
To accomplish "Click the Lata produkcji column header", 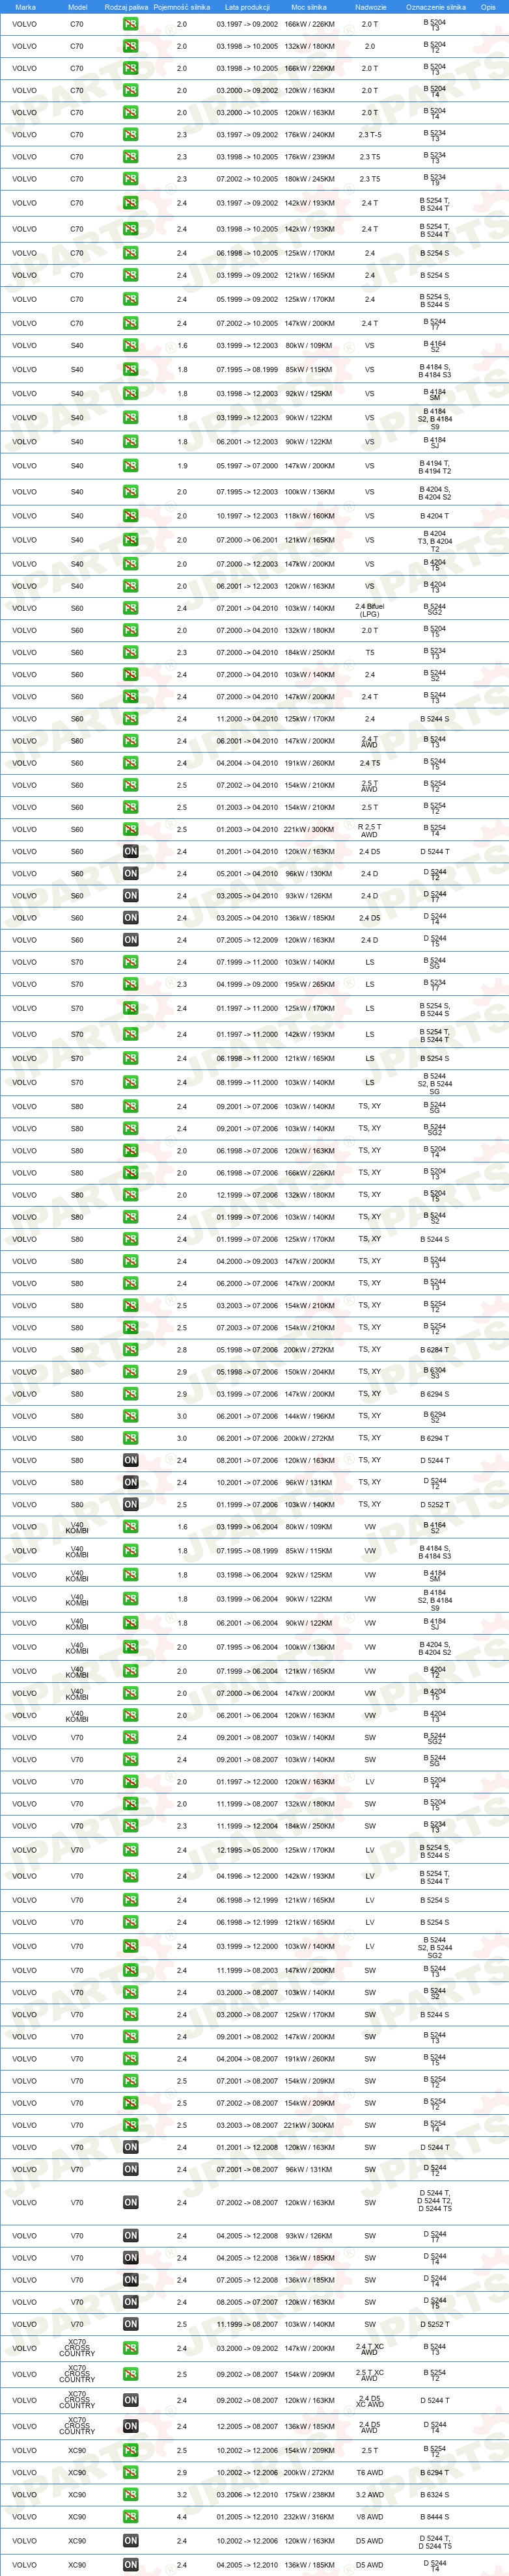I will (x=247, y=7).
